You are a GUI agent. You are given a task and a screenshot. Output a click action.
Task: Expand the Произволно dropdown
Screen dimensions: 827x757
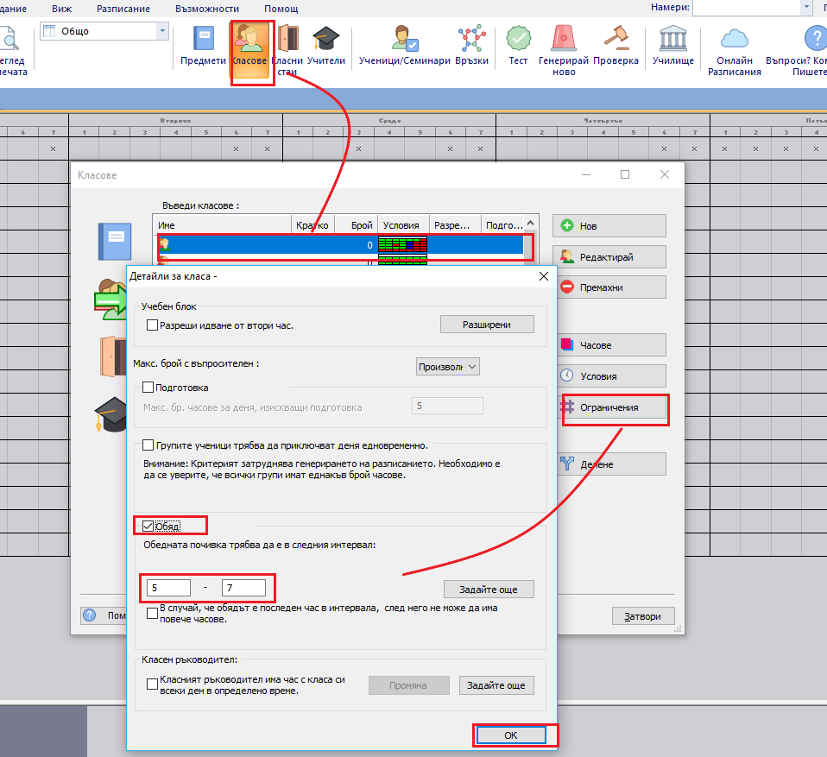[x=447, y=367]
